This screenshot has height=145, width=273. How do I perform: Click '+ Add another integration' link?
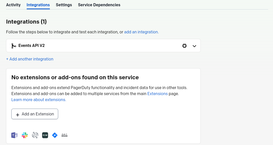(x=30, y=59)
